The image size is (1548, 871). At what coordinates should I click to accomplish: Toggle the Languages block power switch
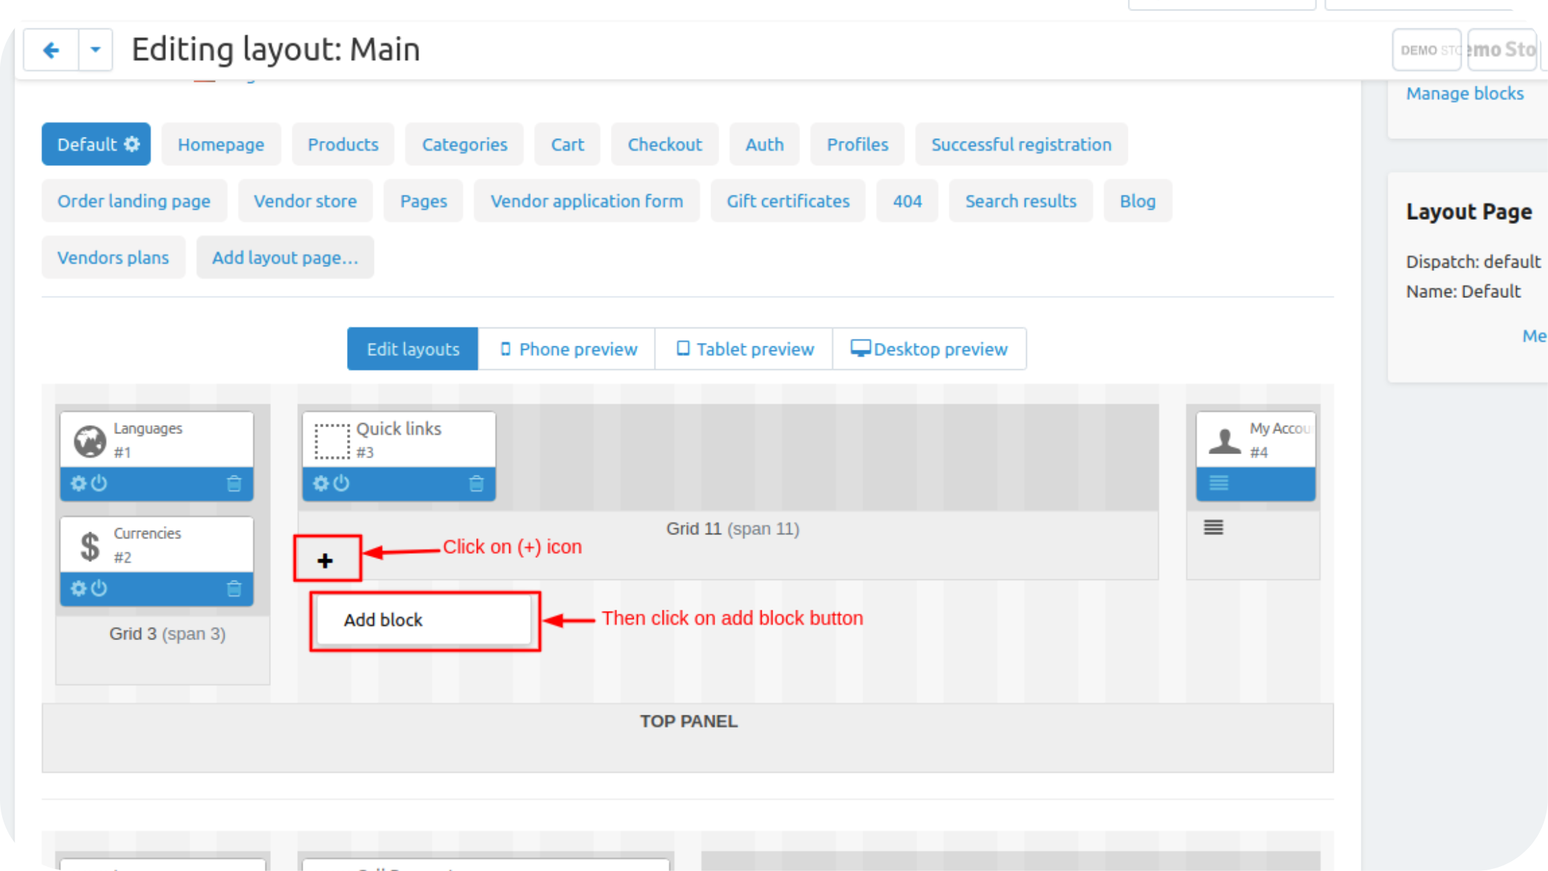pyautogui.click(x=100, y=483)
